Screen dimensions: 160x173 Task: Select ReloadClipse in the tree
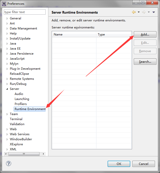point(19,74)
